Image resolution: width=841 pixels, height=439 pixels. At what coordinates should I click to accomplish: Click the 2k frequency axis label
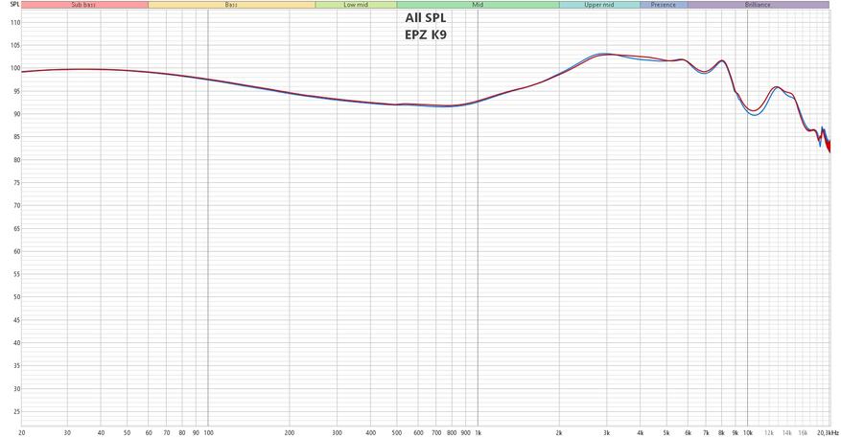[559, 432]
